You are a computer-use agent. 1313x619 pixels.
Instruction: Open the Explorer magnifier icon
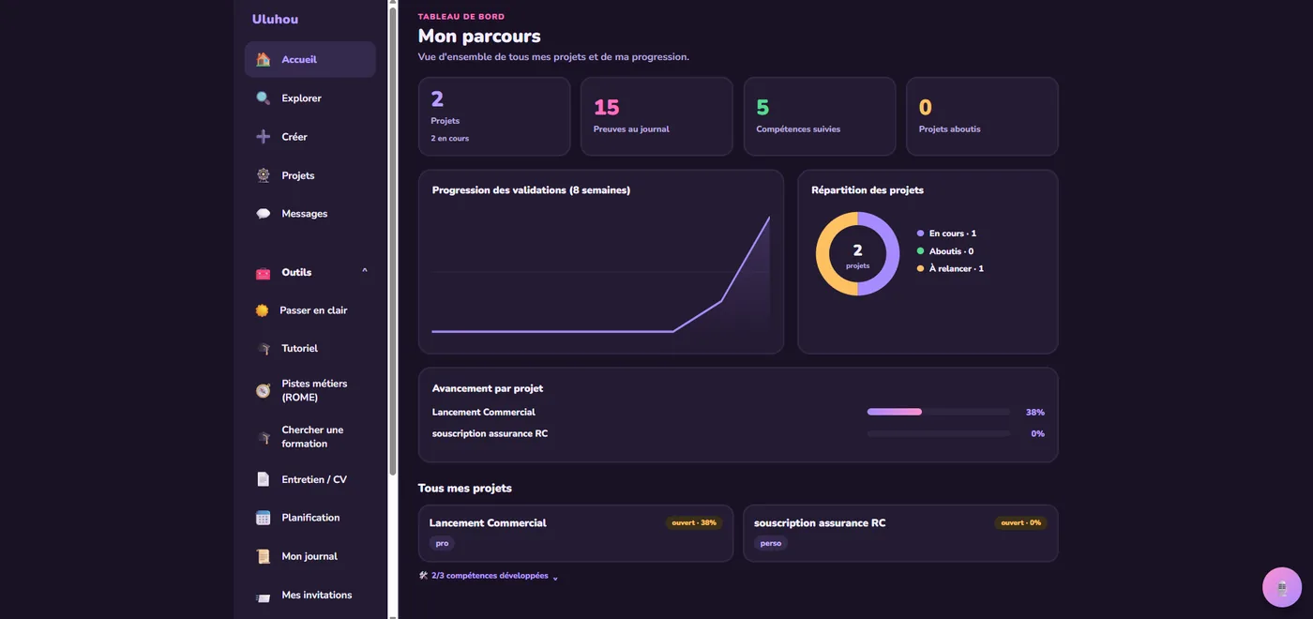click(x=263, y=98)
